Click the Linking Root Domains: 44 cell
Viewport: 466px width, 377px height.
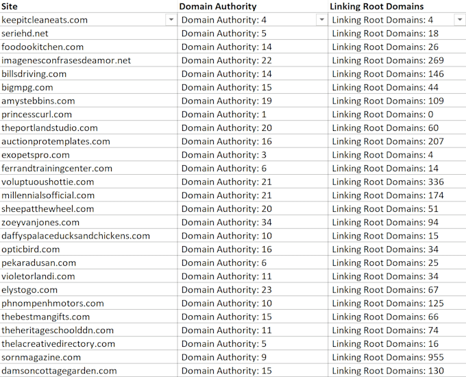point(397,87)
